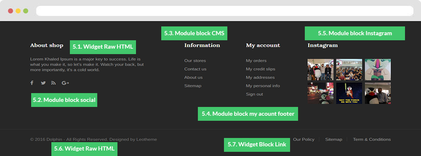View Instagram photo of green geometric character
The height and width of the screenshot is (156, 421).
[x=378, y=70]
